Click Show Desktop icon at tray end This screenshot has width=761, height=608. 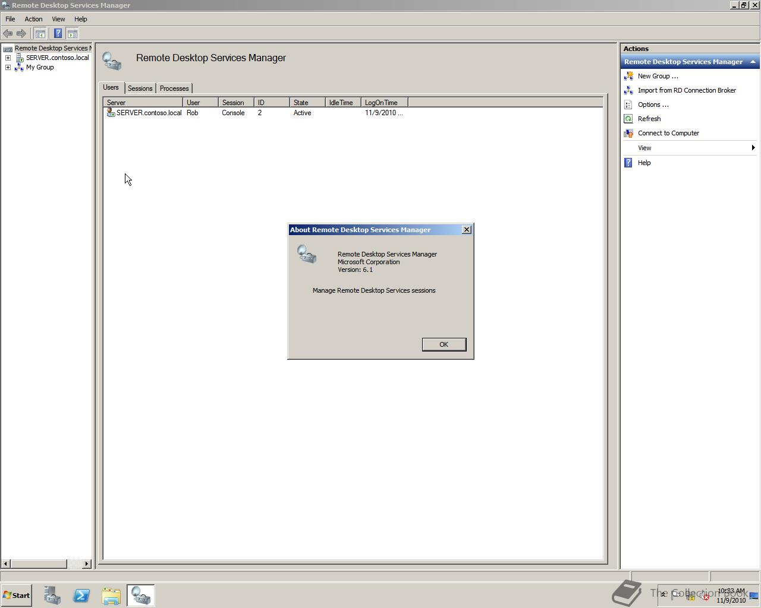754,596
